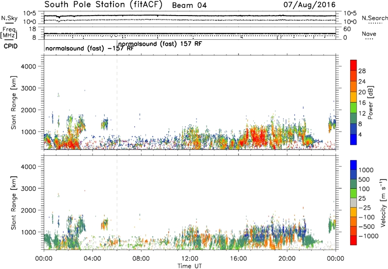Click the '60' label right of the frequency panel

[x=347, y=29]
